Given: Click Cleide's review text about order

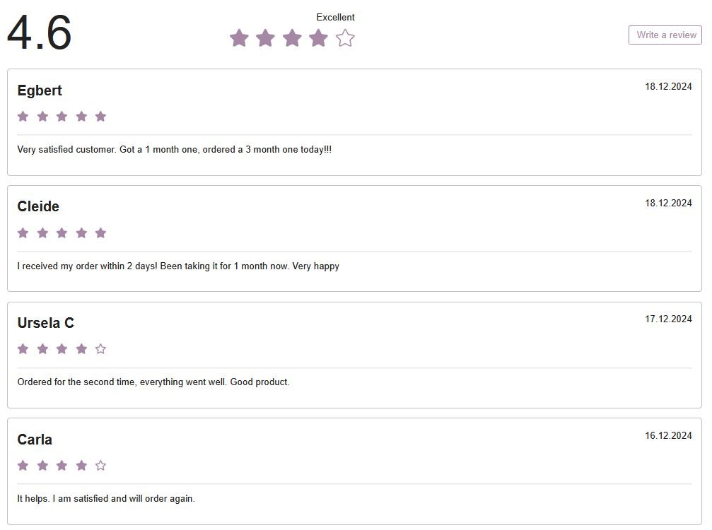Looking at the screenshot, I should pyautogui.click(x=178, y=266).
